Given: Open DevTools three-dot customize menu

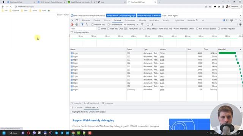Looking at the screenshot, I should (x=236, y=20).
